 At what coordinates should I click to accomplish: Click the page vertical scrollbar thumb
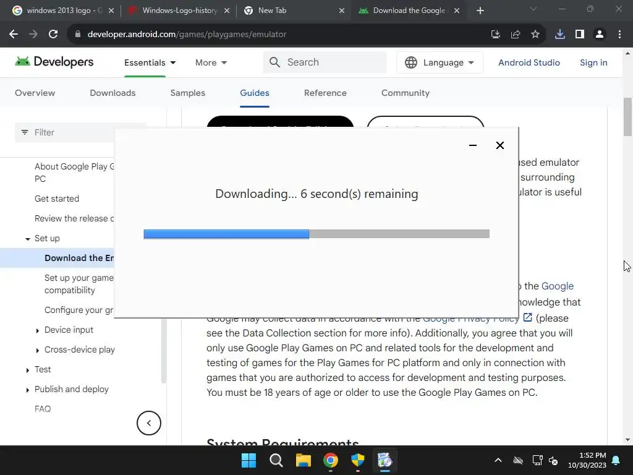point(627,117)
